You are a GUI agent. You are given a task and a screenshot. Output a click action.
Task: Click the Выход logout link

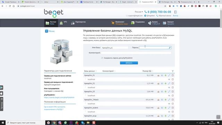click(176, 16)
